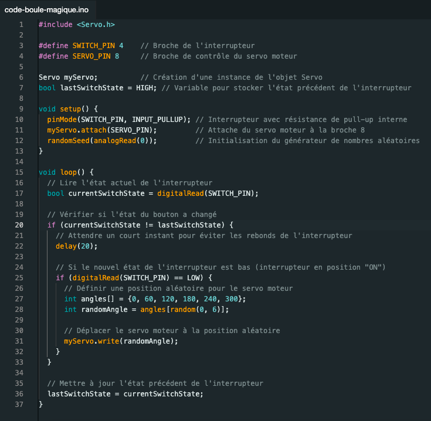Image resolution: width=431 pixels, height=421 pixels.
Task: Click line number 1 in gutter
Action: tap(21, 25)
